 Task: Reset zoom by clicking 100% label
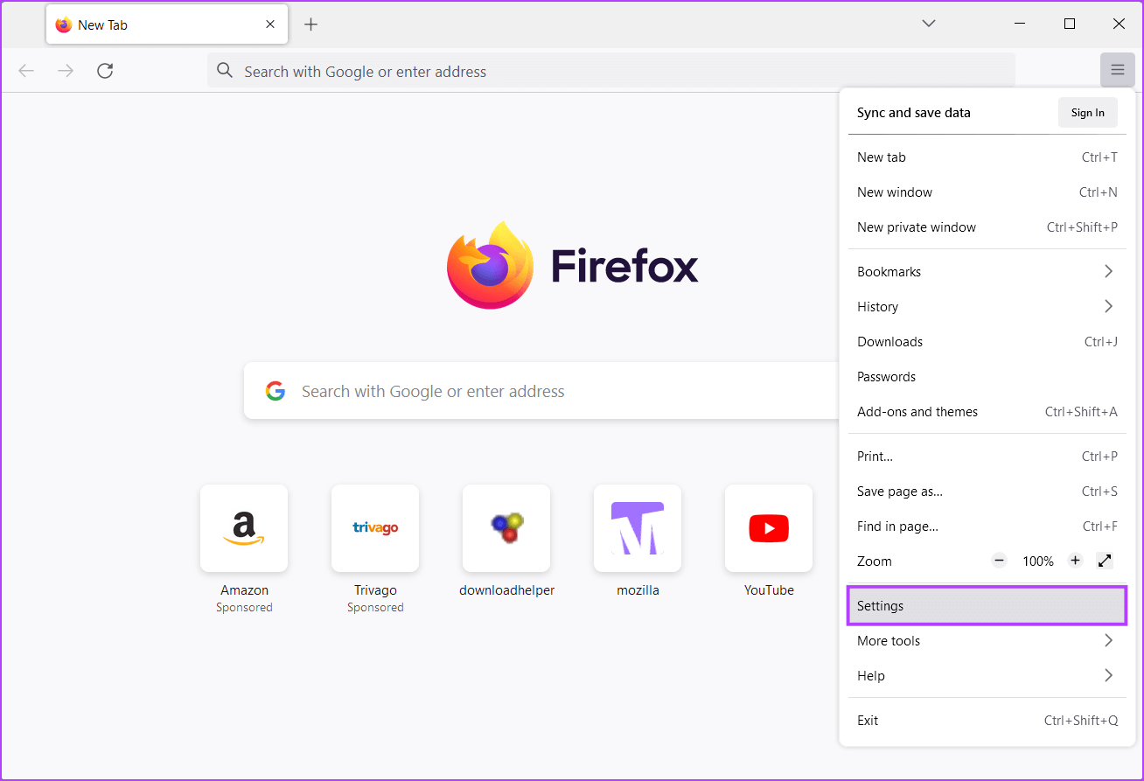pos(1038,561)
